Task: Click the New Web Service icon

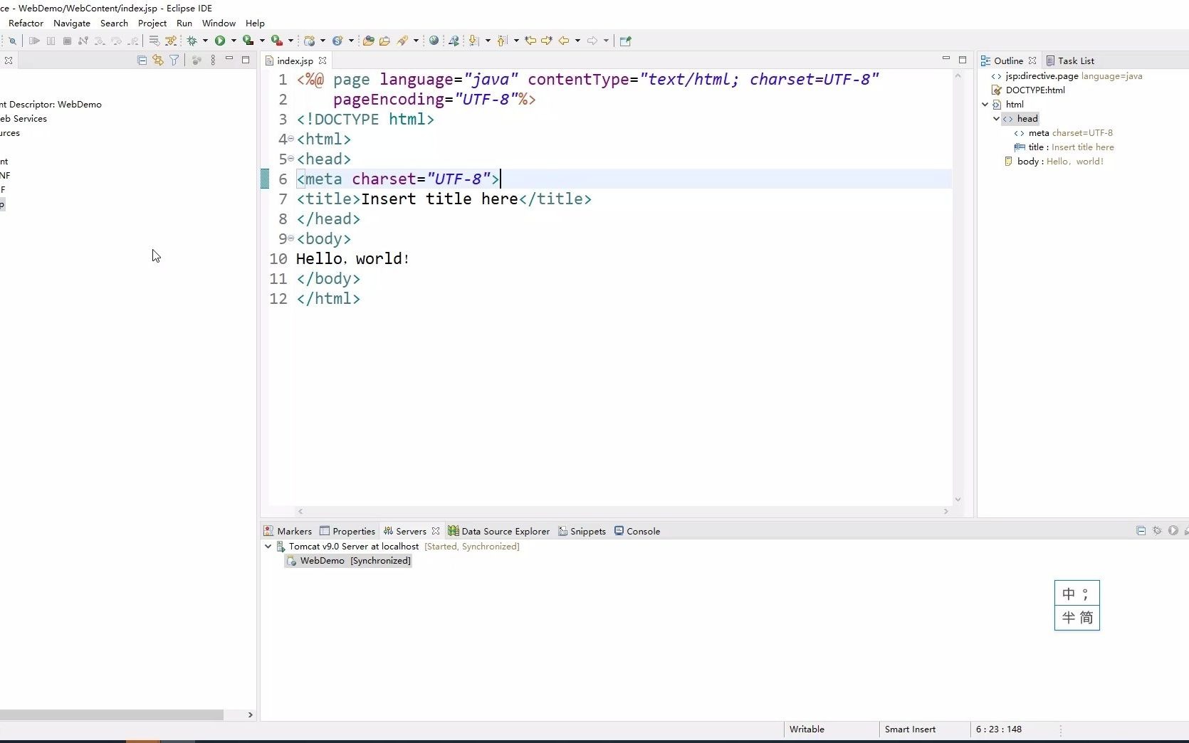Action: [x=338, y=41]
